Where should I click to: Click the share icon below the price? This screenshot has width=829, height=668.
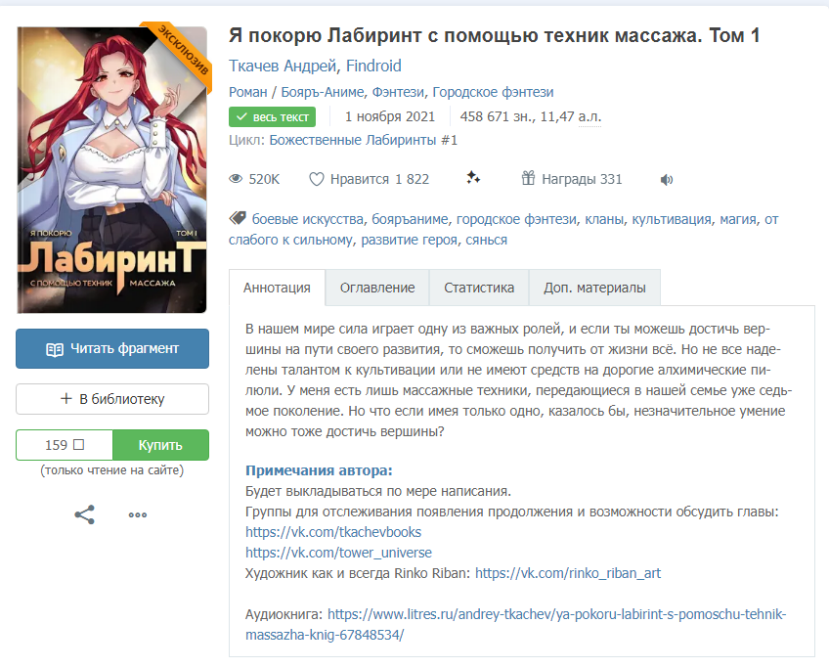coord(85,514)
